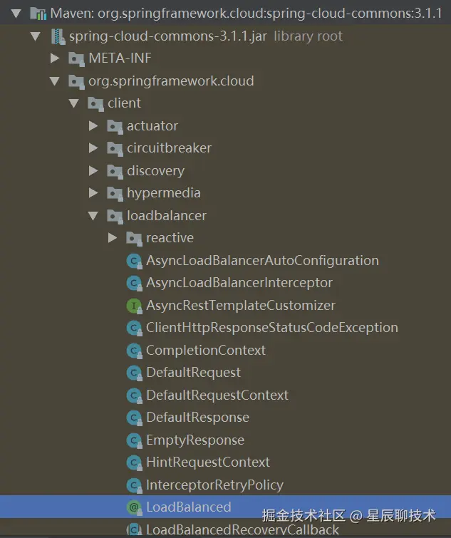The width and height of the screenshot is (451, 538).
Task: Click the hypermedia package folder icon
Action: (115, 194)
